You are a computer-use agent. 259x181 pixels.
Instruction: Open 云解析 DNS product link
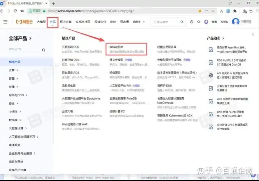[165, 86]
